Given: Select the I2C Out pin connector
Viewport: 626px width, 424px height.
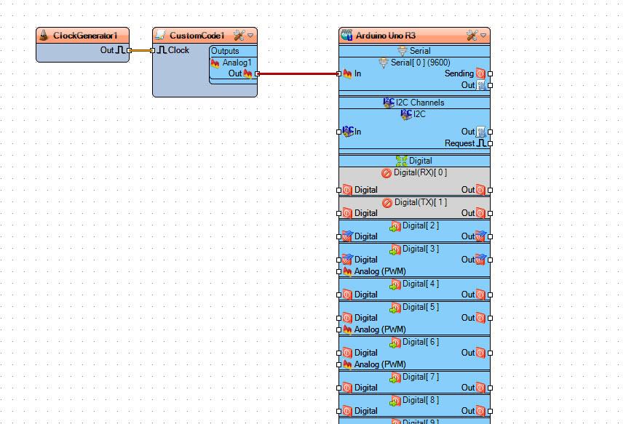Looking at the screenshot, I should (491, 132).
